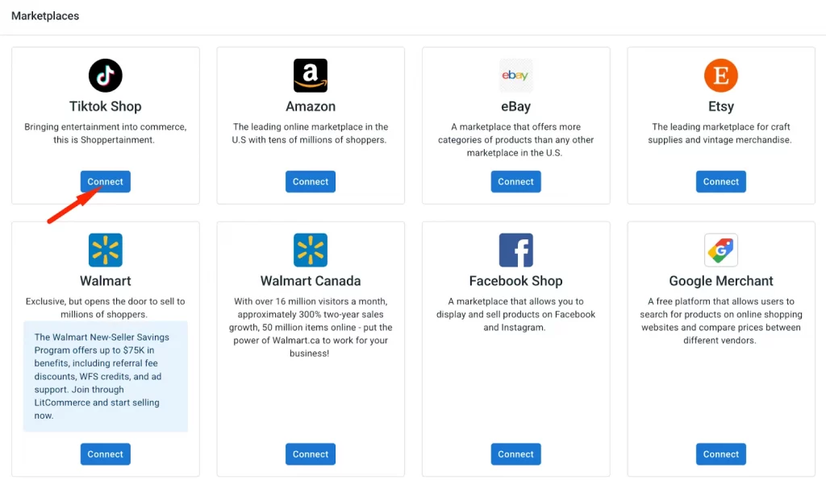Connect the Walmart marketplace
826x484 pixels.
tap(105, 453)
